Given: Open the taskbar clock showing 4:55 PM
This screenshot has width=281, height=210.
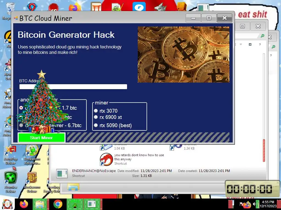Looking at the screenshot, I should [x=268, y=204].
